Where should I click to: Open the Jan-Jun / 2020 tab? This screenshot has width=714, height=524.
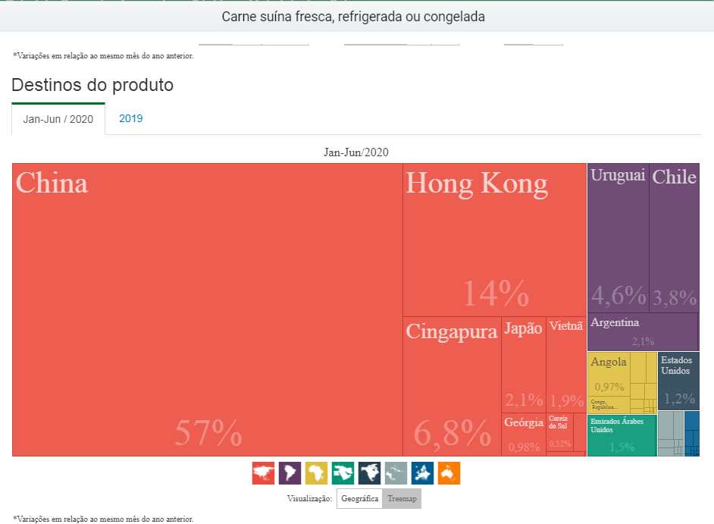click(58, 119)
